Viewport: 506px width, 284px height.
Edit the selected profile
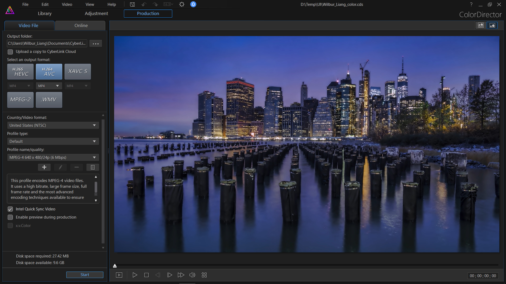click(60, 167)
